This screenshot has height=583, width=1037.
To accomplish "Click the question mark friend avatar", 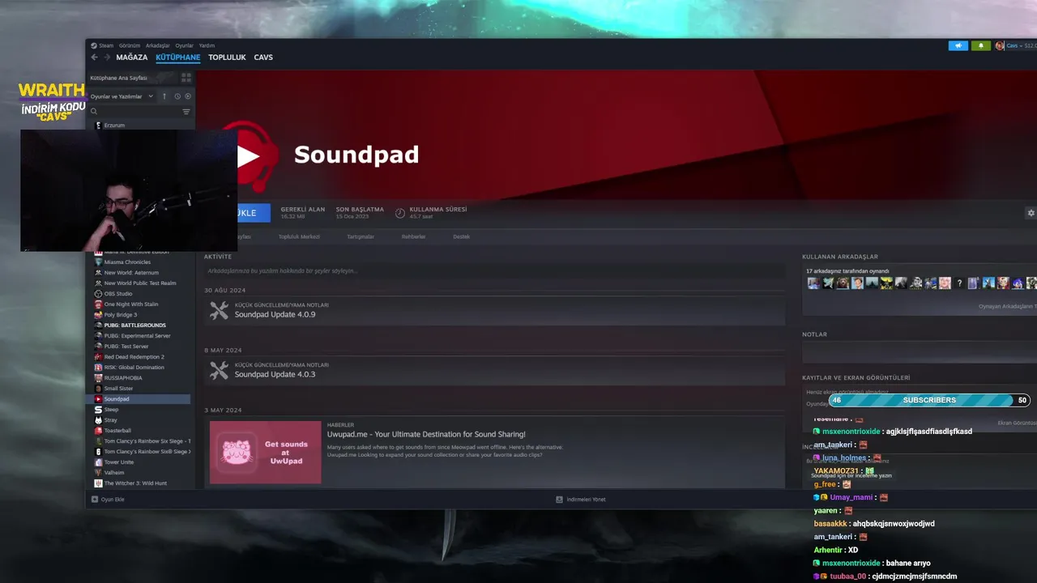I will (x=959, y=283).
